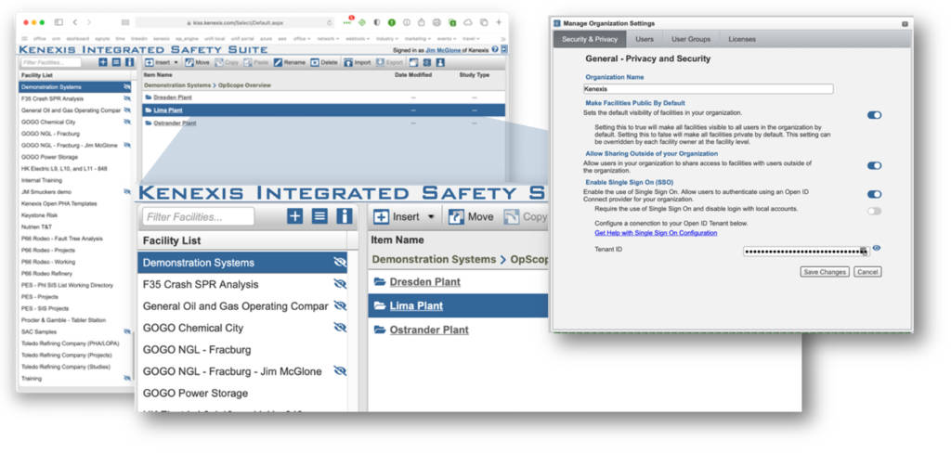
Task: Click Move in the small browser window toolbar
Action: pyautogui.click(x=197, y=62)
